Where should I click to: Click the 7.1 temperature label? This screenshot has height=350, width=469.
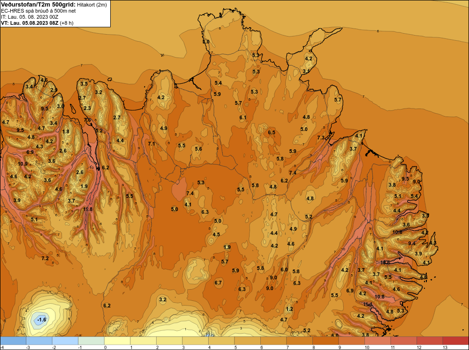(x=151, y=144)
